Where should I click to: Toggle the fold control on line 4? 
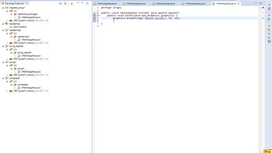click(x=100, y=15)
